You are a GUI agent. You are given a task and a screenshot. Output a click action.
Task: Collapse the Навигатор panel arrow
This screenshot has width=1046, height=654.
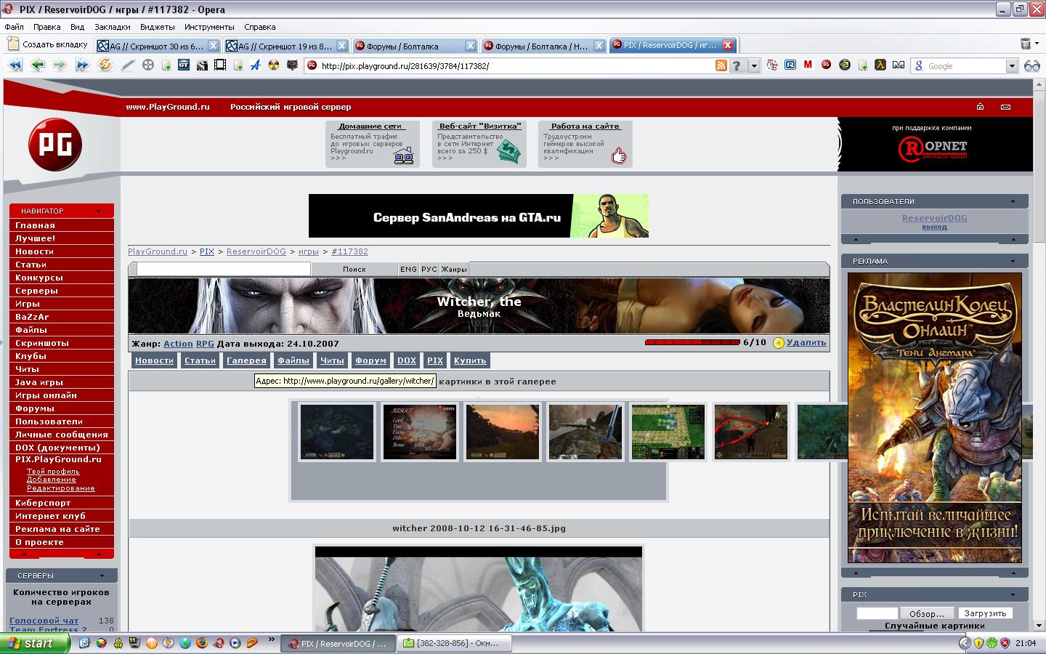click(98, 211)
